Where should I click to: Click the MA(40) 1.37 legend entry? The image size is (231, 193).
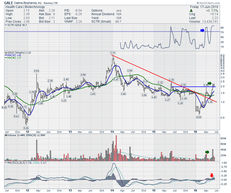tap(14, 58)
